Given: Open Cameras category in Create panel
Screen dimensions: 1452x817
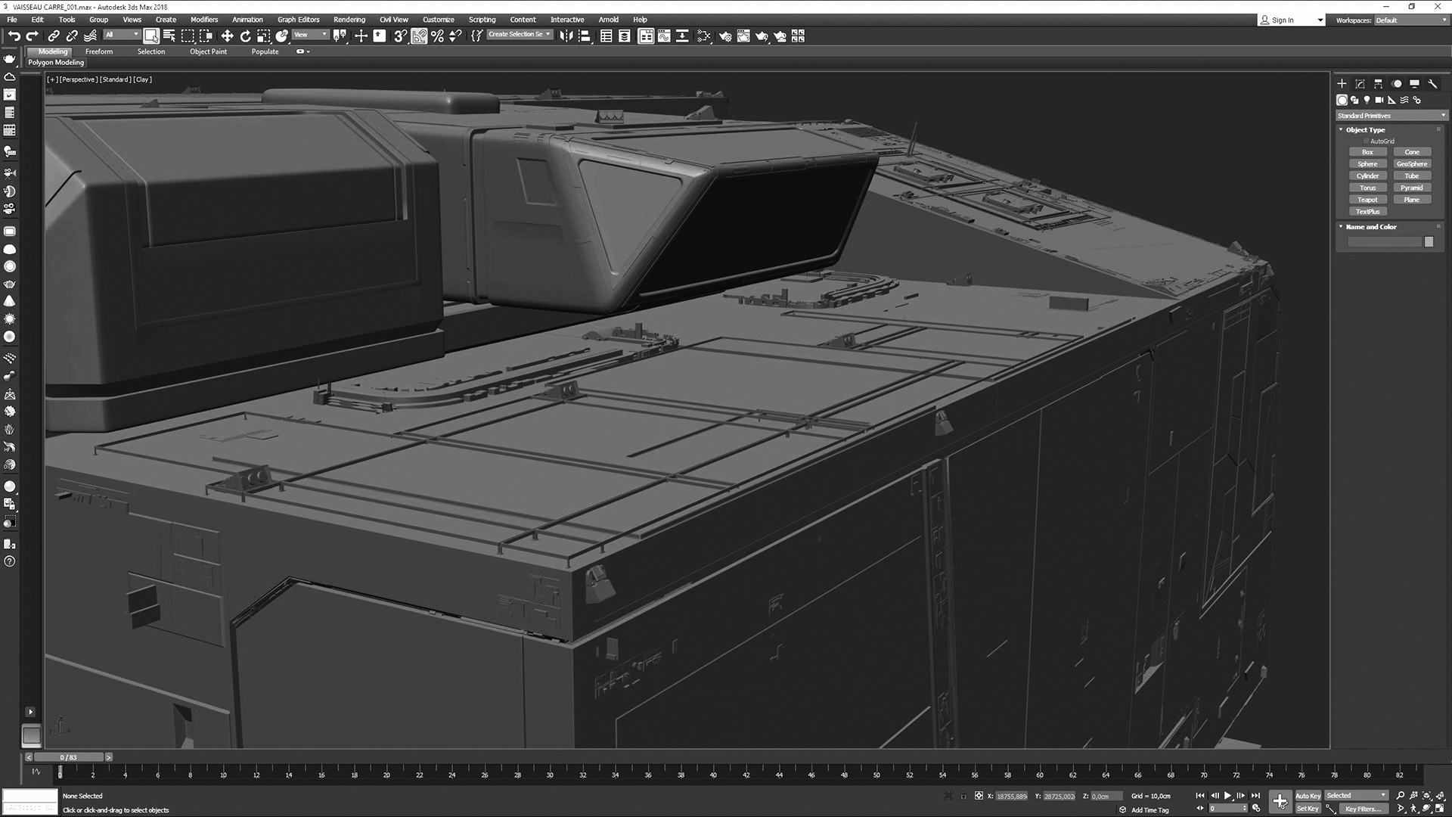Looking at the screenshot, I should (x=1379, y=100).
